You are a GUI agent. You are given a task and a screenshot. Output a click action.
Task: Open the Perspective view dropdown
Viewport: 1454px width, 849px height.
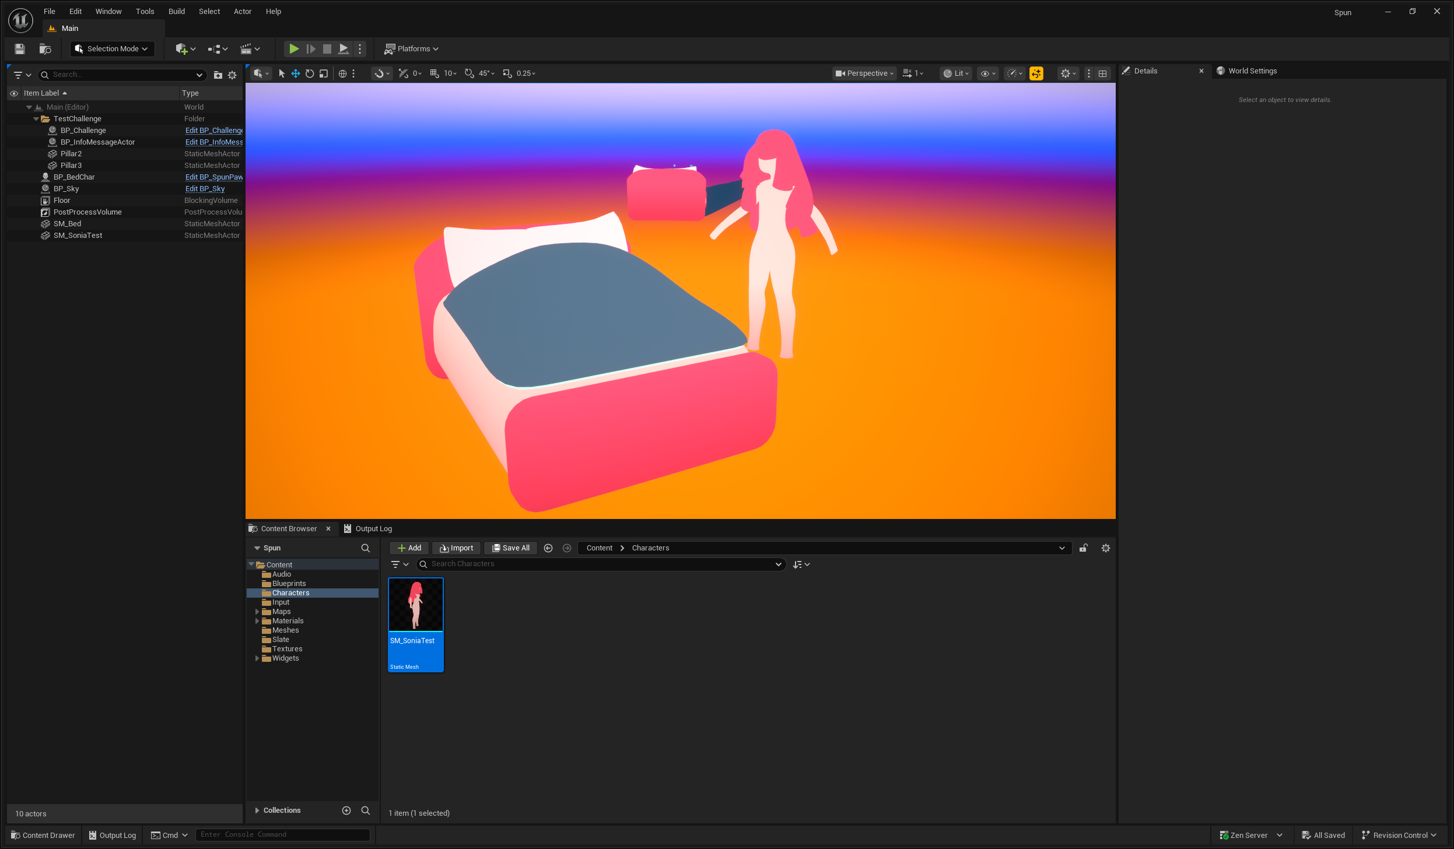(865, 73)
